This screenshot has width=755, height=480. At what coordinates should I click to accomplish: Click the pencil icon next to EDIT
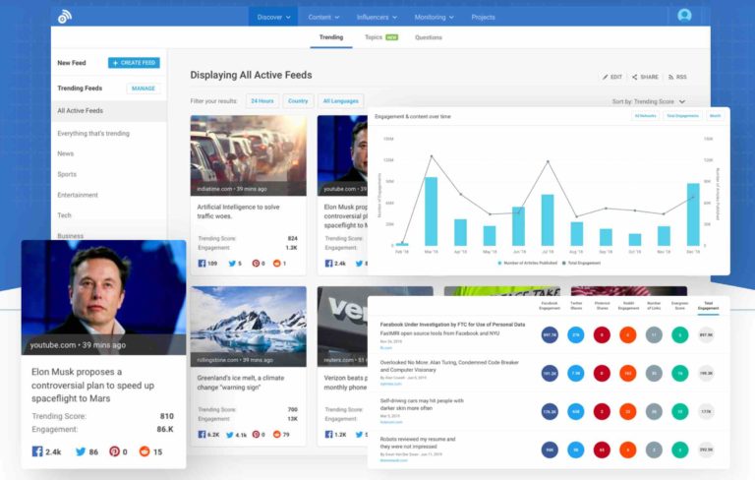(x=606, y=77)
